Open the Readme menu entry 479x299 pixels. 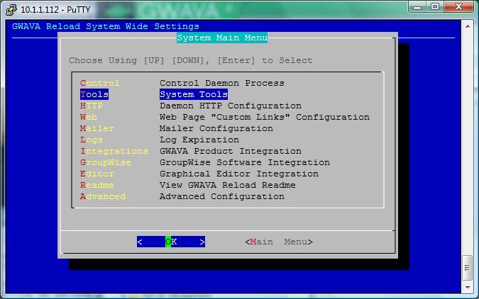[97, 185]
